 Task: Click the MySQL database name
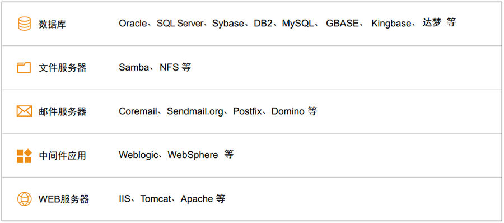(x=298, y=24)
